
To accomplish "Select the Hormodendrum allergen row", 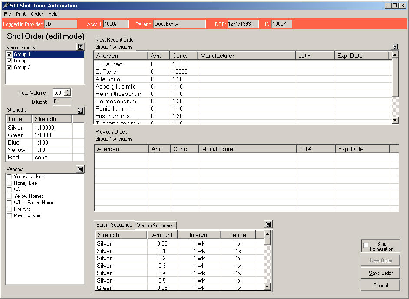I will click(x=243, y=102).
